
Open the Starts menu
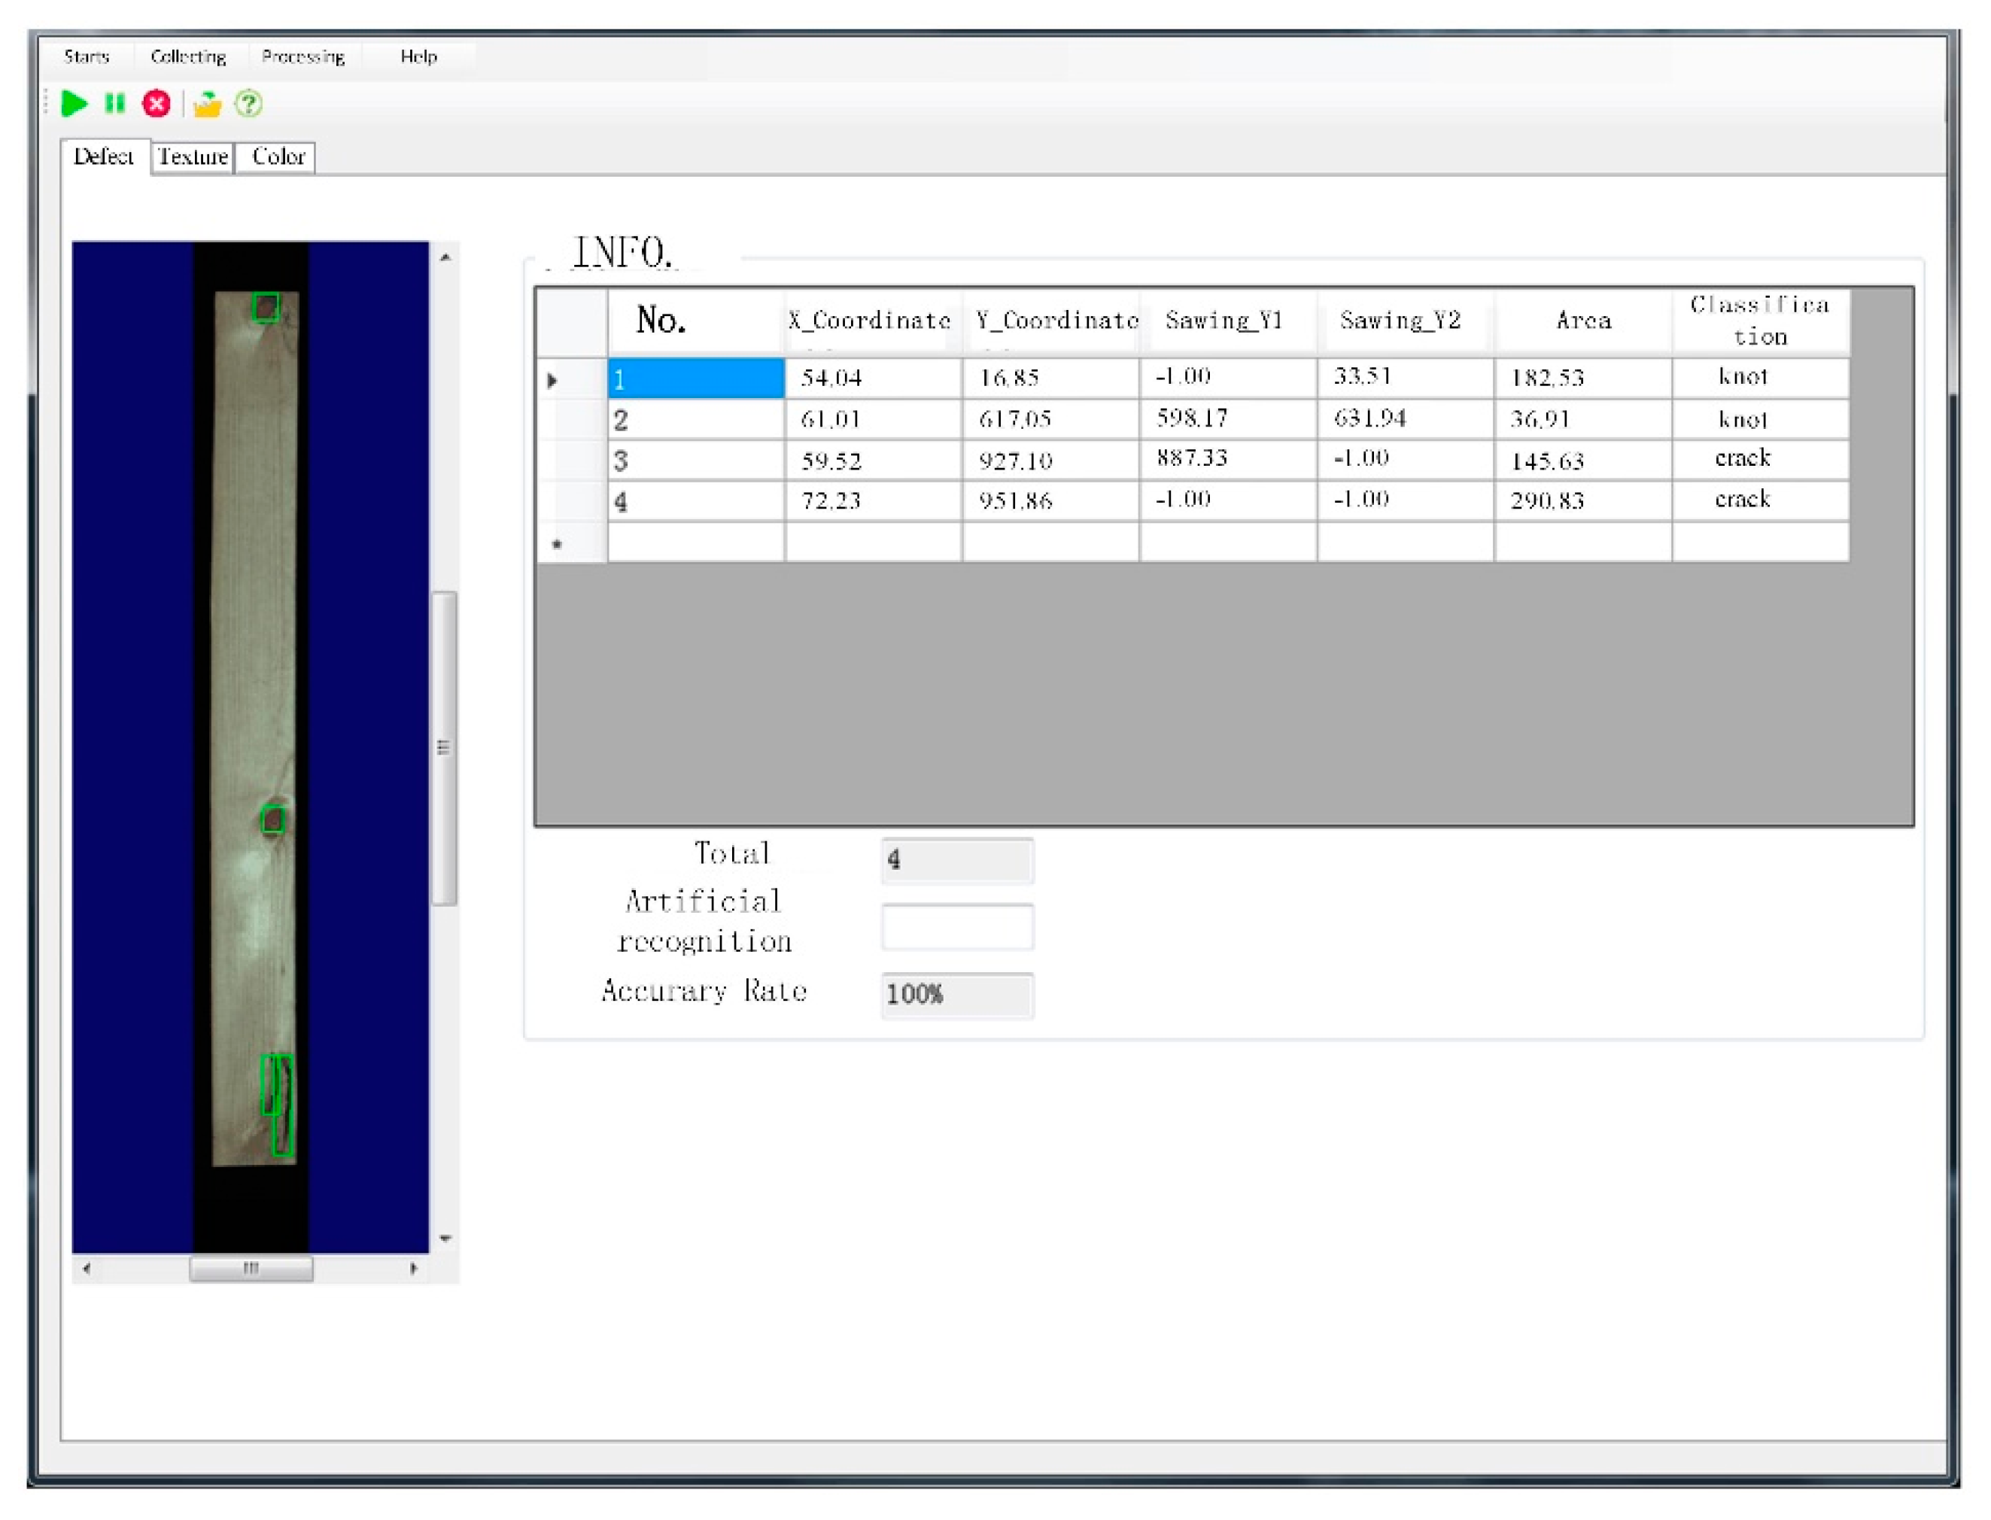pos(87,57)
